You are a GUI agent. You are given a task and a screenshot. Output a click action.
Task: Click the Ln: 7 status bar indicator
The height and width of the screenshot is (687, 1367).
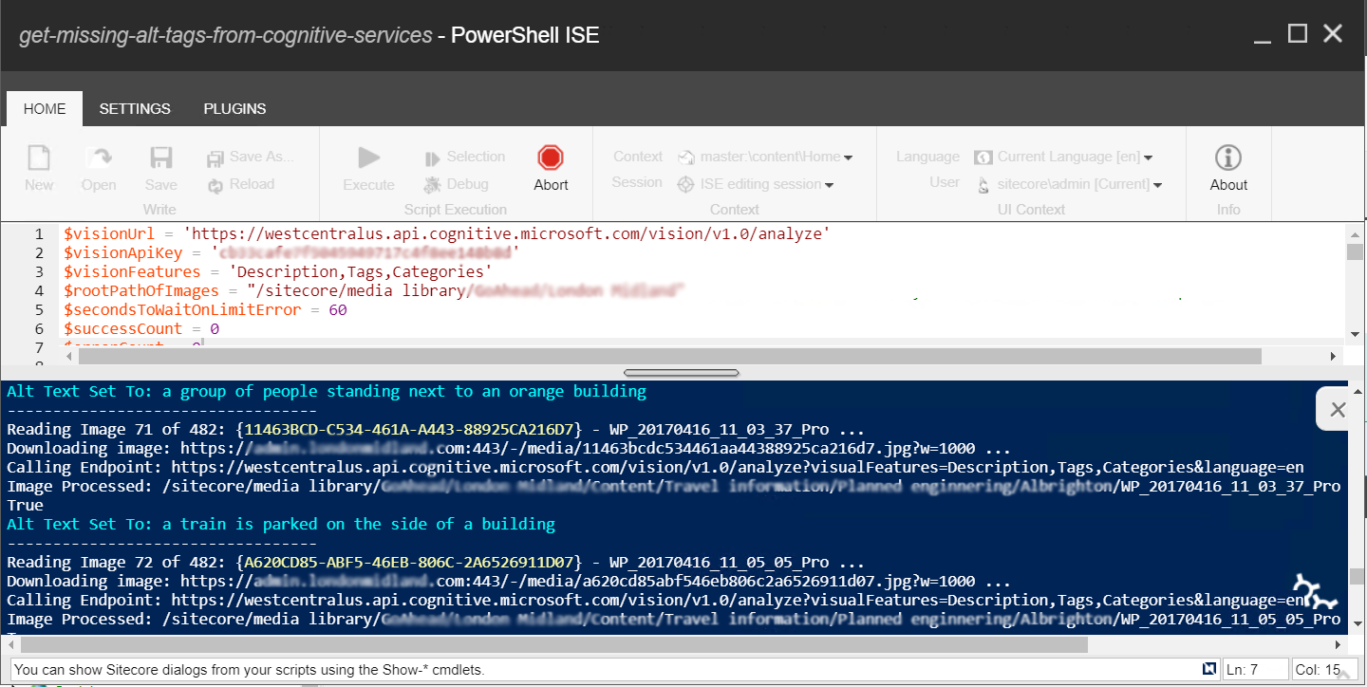coord(1256,669)
